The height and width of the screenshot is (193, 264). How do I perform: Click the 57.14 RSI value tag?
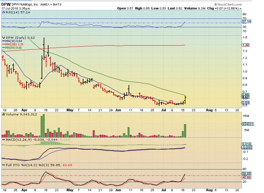[246, 22]
